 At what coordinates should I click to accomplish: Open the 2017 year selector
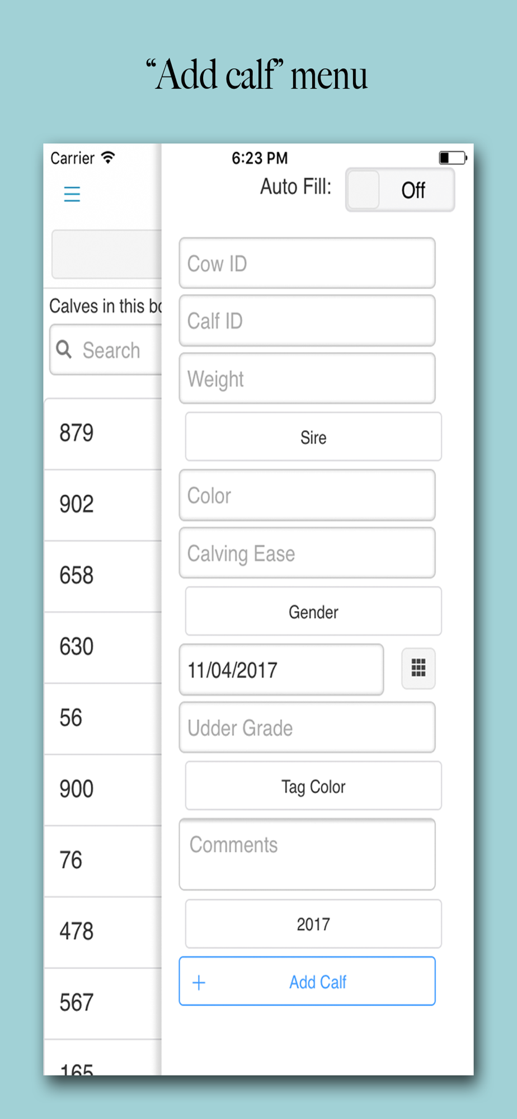click(x=313, y=924)
